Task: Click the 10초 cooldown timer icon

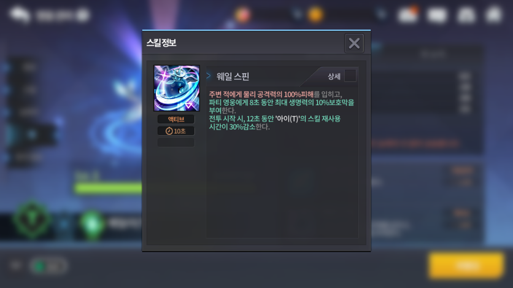Action: pyautogui.click(x=169, y=131)
